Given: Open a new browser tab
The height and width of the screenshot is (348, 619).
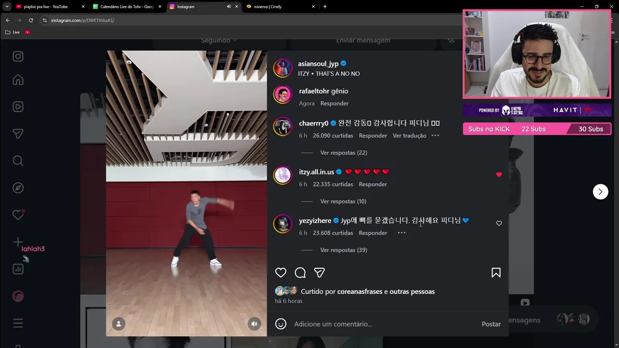Looking at the screenshot, I should point(324,7).
